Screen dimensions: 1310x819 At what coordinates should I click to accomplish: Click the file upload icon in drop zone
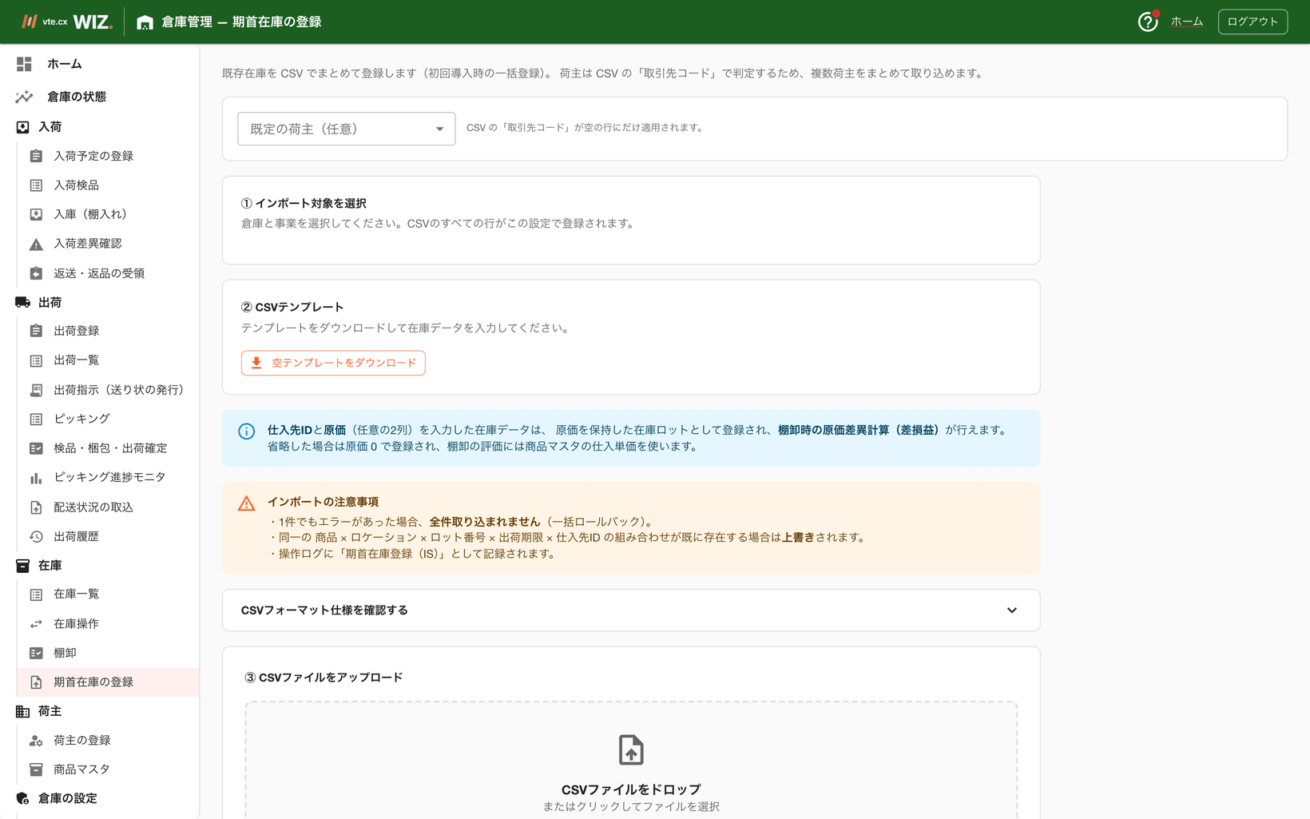(x=631, y=750)
